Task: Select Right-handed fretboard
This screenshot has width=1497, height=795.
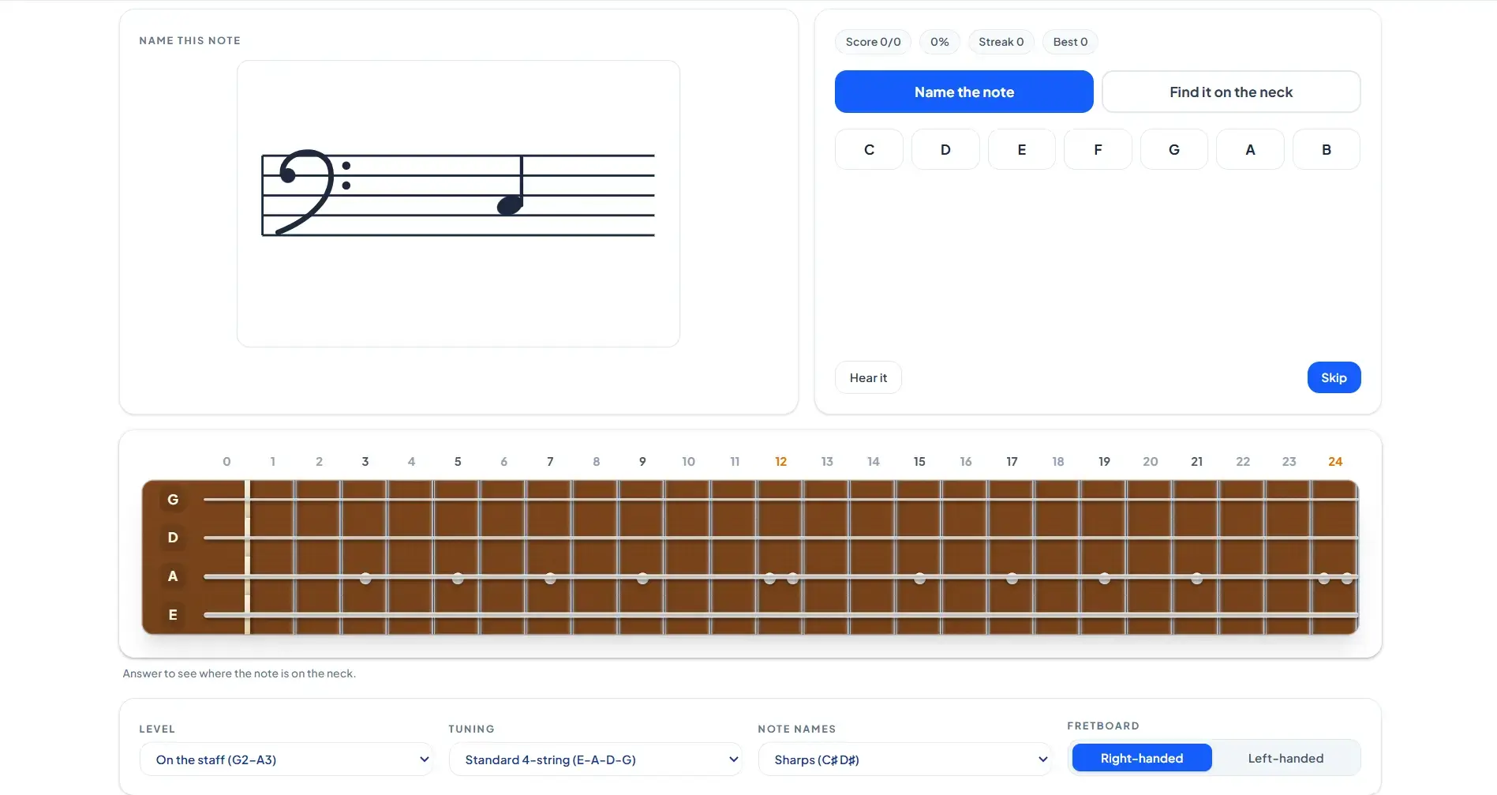Action: (1141, 758)
